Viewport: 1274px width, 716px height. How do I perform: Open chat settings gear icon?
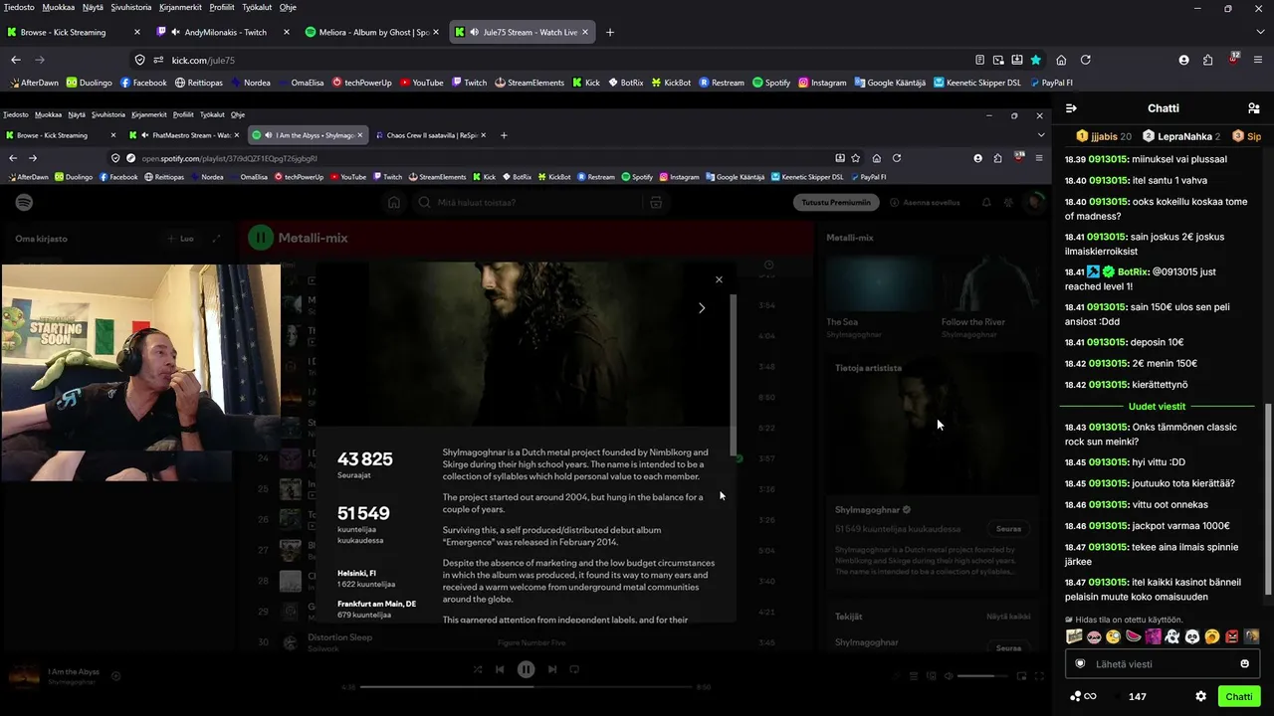pyautogui.click(x=1201, y=696)
